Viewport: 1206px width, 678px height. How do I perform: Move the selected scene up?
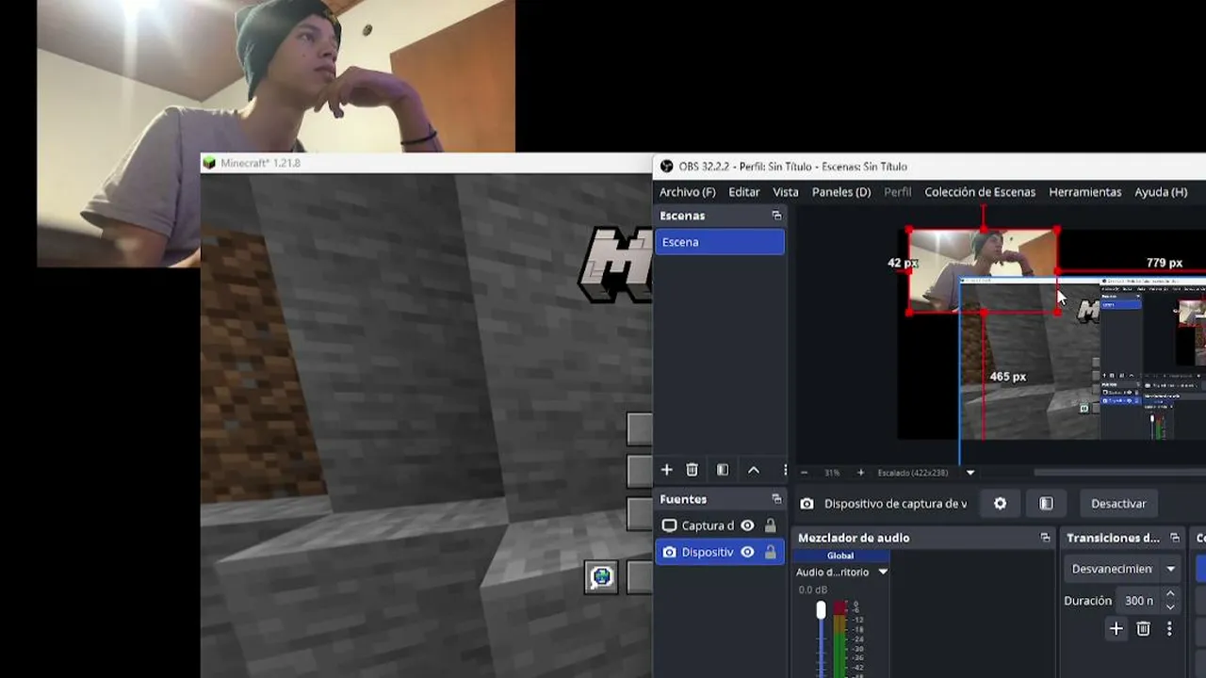[x=754, y=470]
